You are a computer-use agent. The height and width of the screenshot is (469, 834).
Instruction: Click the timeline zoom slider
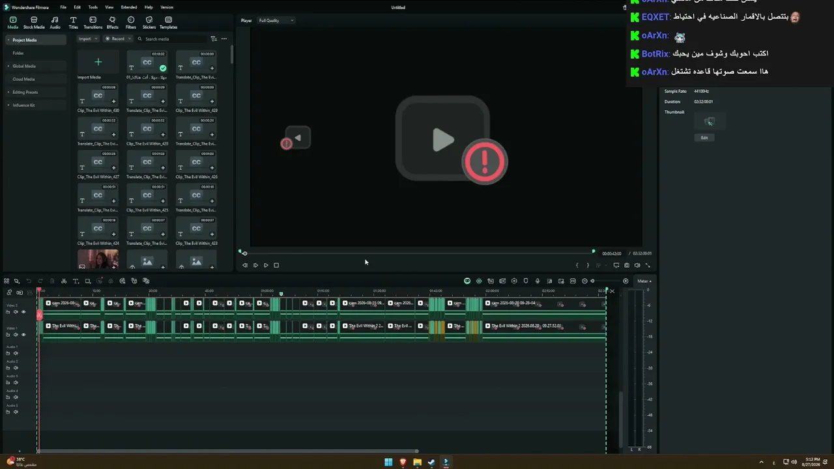(x=605, y=281)
